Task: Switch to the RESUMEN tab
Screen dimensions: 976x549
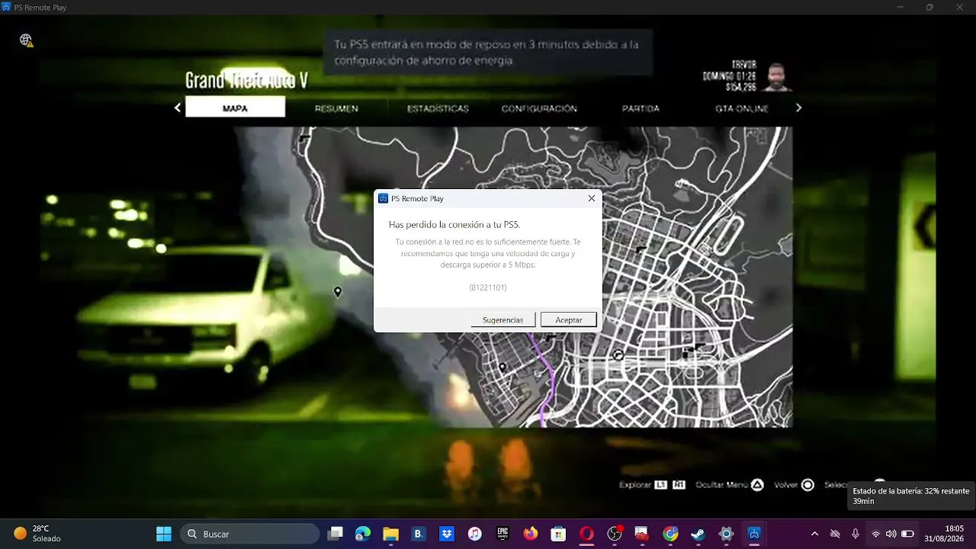Action: (336, 108)
